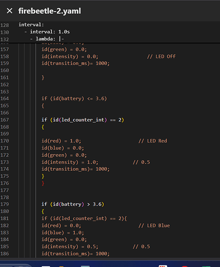Click the sticky '- lambda: |-' line
The width and height of the screenshot is (220, 267).
(47, 39)
